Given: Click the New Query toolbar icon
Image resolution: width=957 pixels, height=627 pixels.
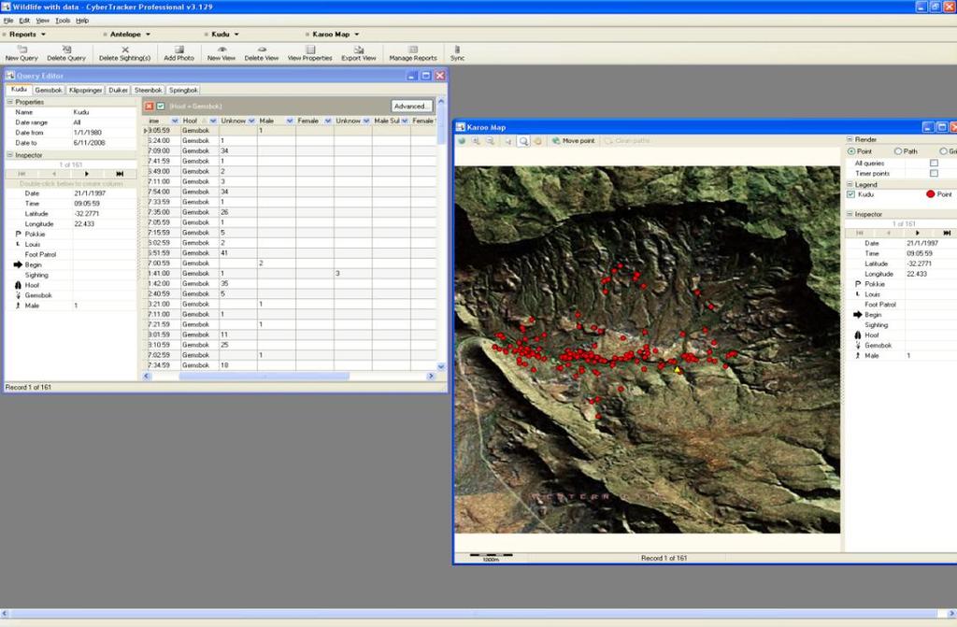Looking at the screenshot, I should pyautogui.click(x=21, y=53).
